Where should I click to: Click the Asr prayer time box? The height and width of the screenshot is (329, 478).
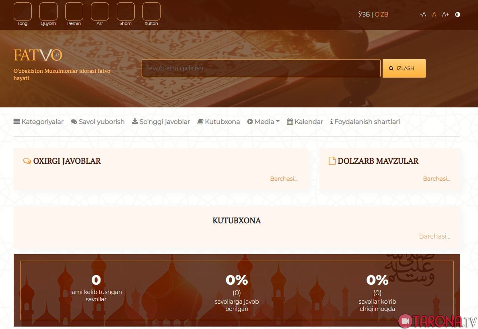pyautogui.click(x=100, y=12)
